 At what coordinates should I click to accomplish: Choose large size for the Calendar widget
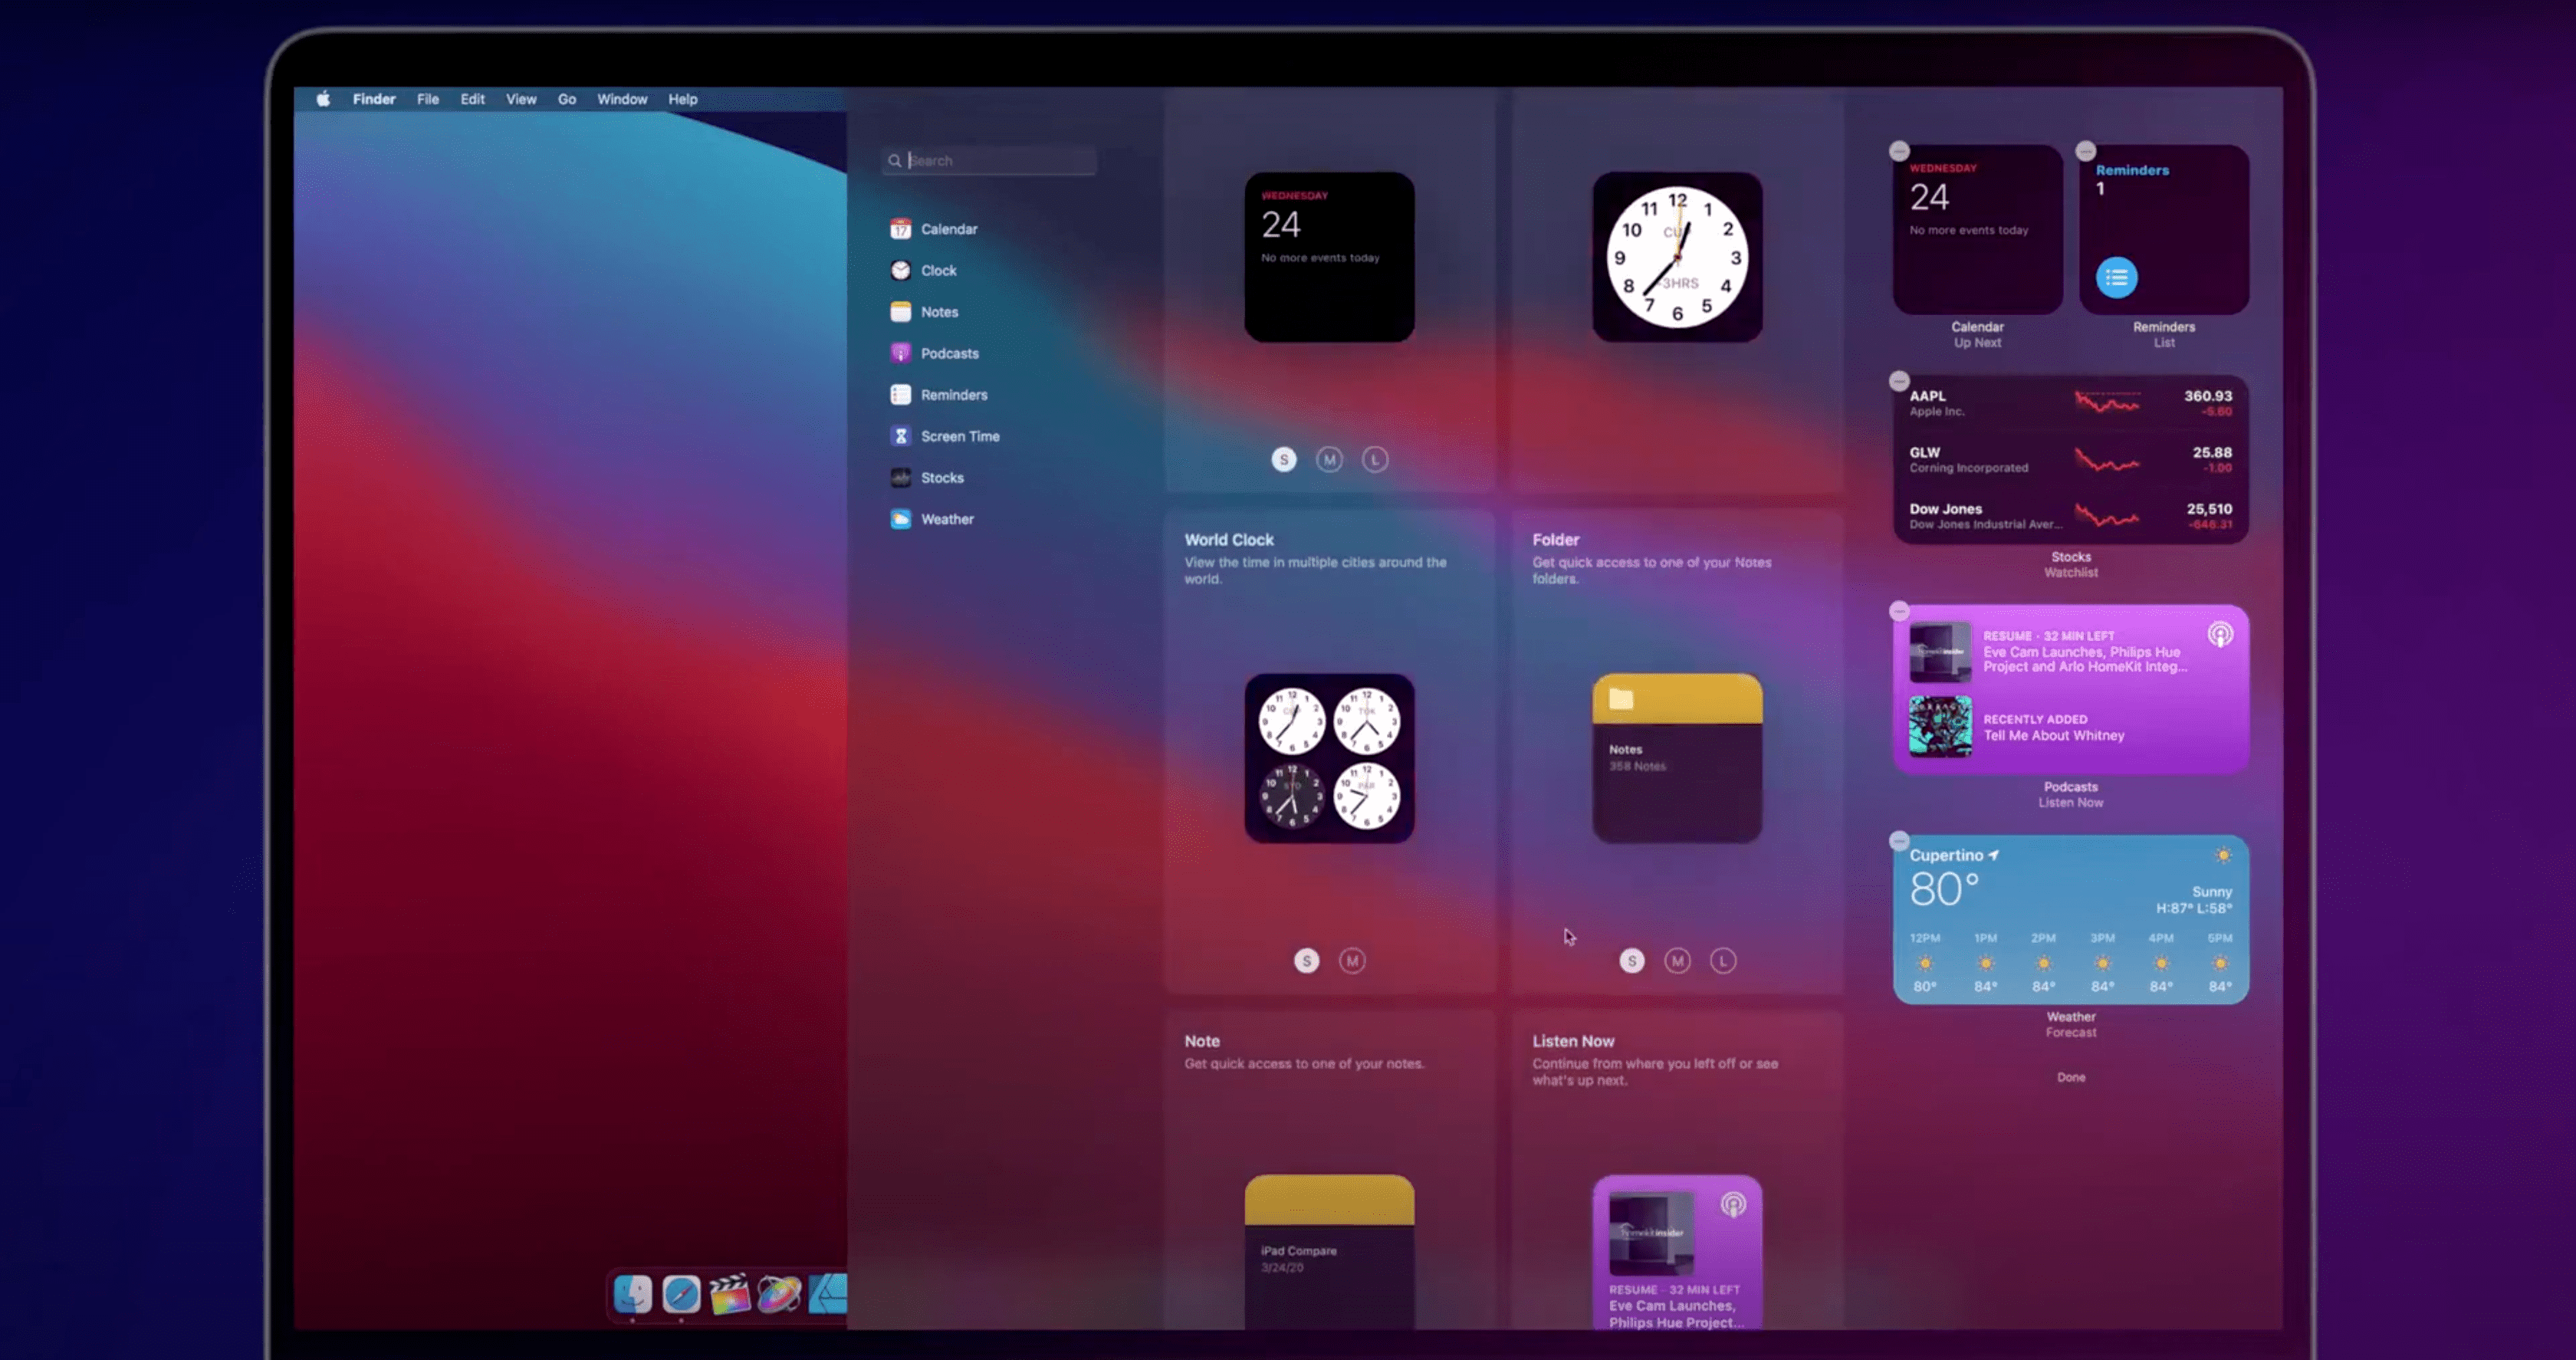tap(1375, 459)
